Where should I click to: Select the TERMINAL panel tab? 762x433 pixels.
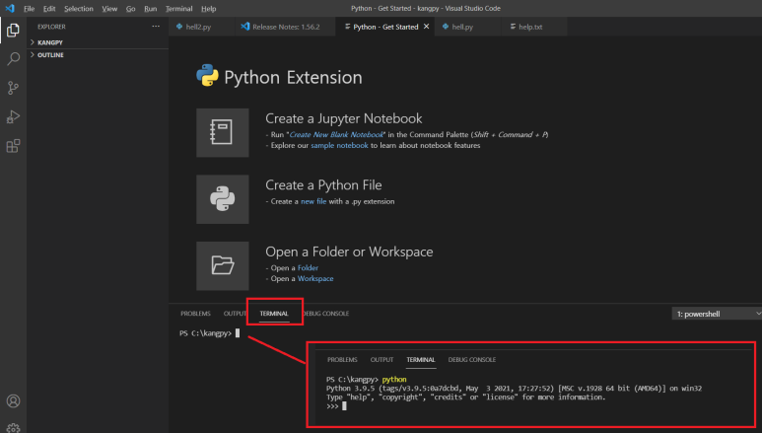point(274,314)
